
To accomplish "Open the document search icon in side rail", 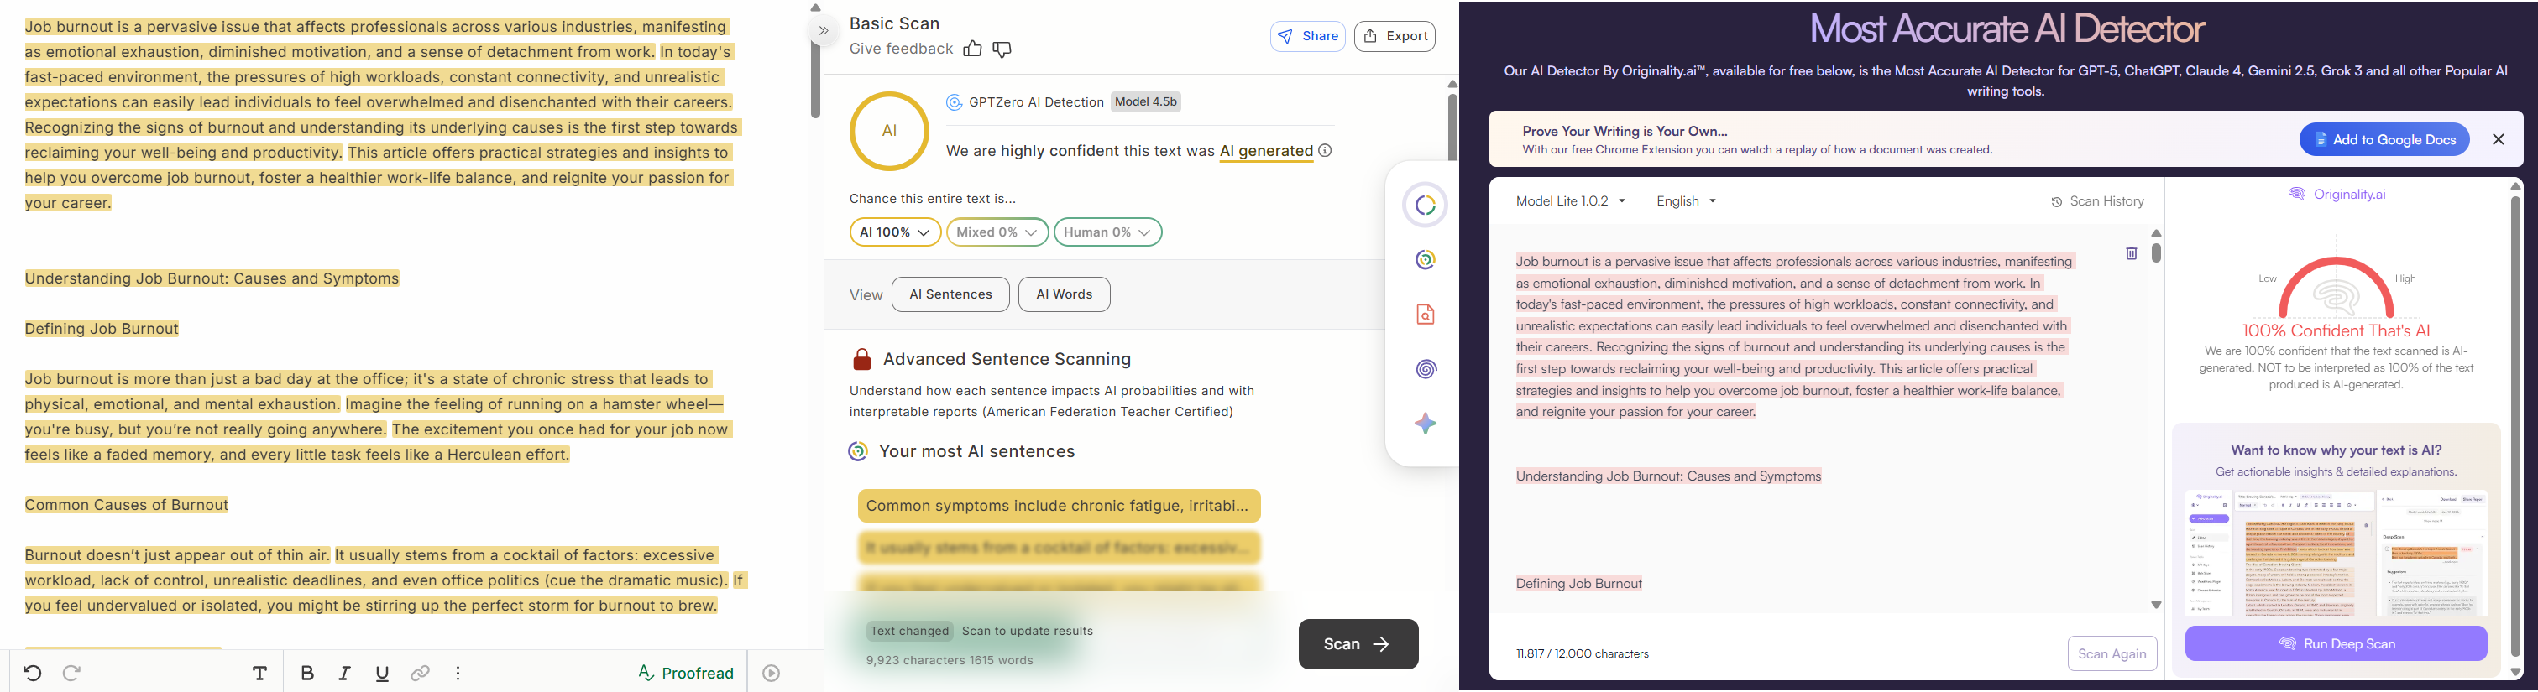I will coord(1426,314).
